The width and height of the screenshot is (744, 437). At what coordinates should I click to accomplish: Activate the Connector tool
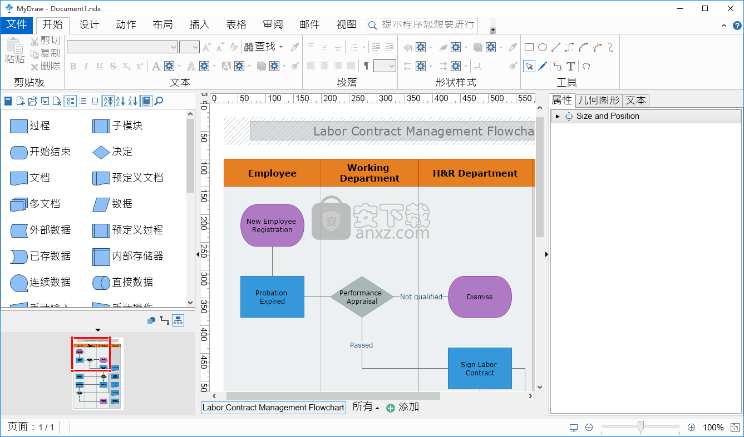pos(557,66)
